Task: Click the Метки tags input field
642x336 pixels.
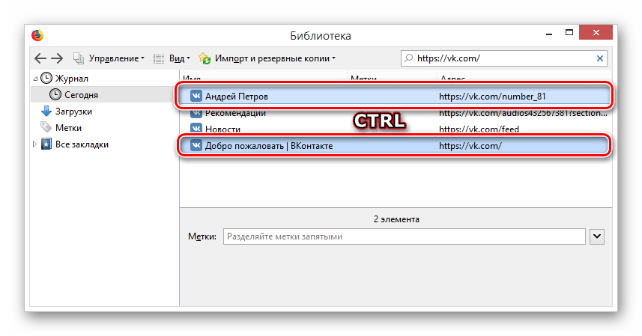Action: (x=402, y=236)
